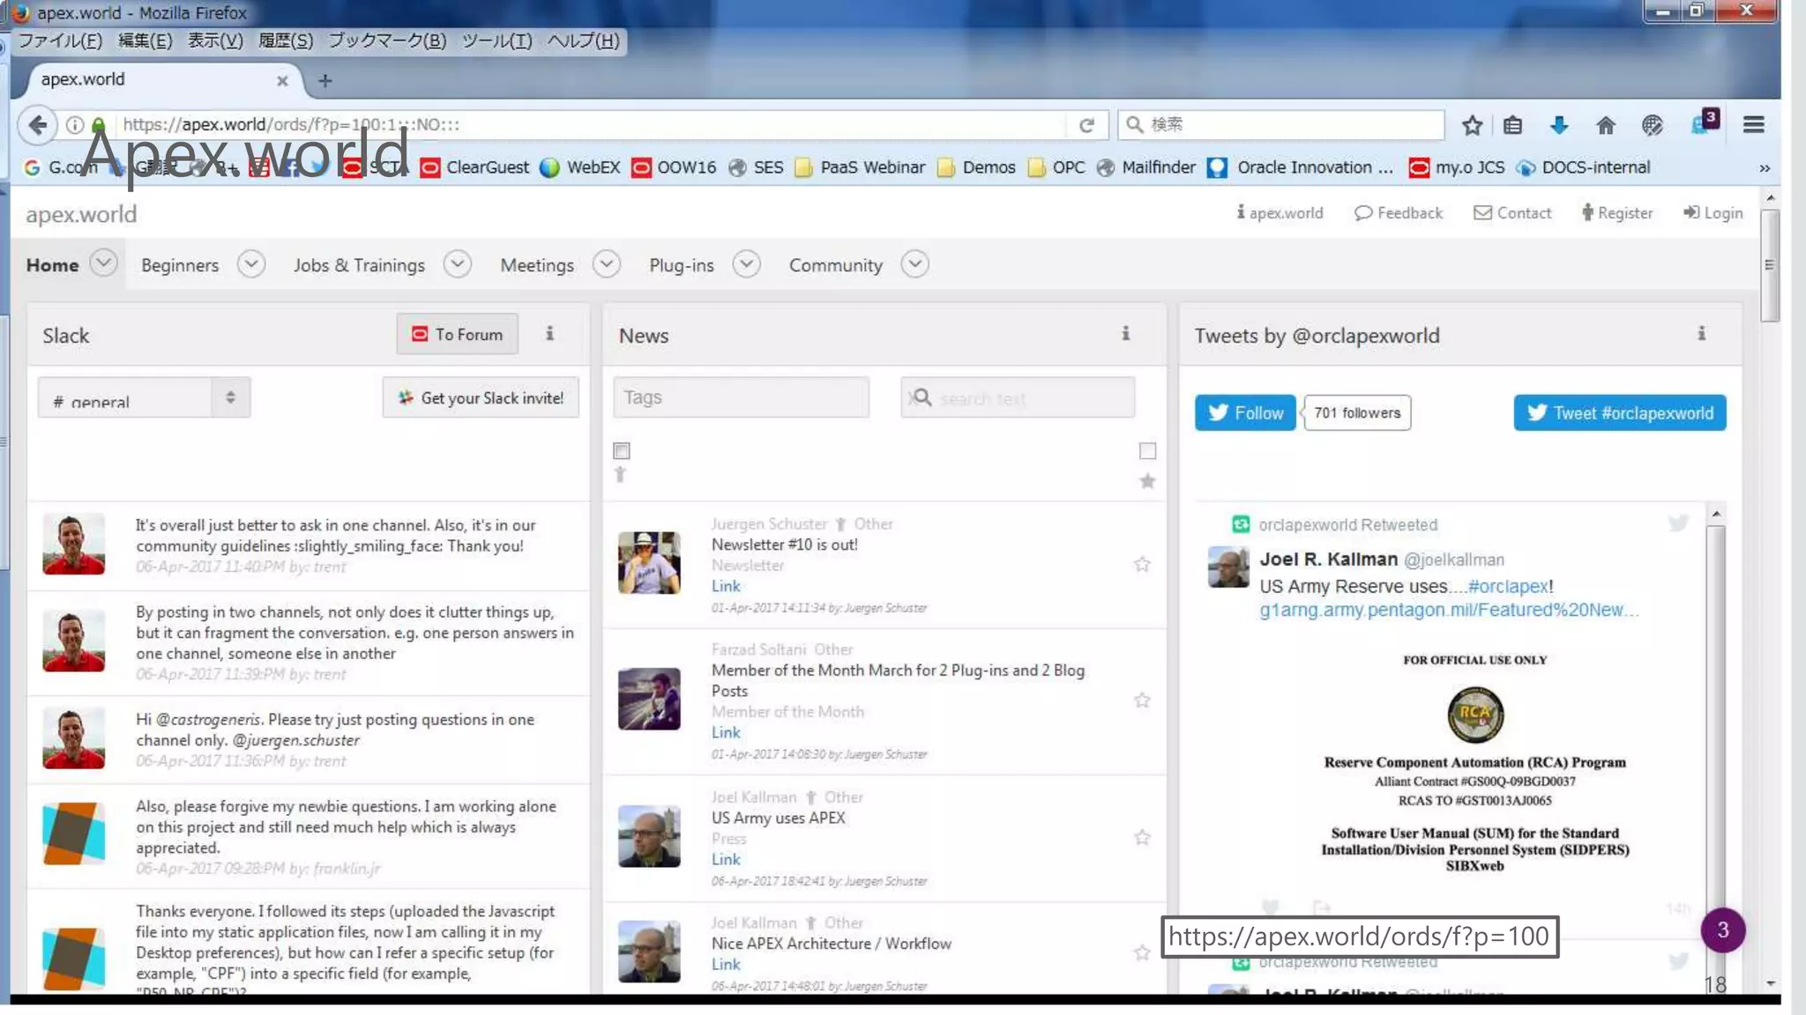This screenshot has width=1806, height=1015.
Task: Click the page scrollbar down arrow
Action: (1770, 983)
